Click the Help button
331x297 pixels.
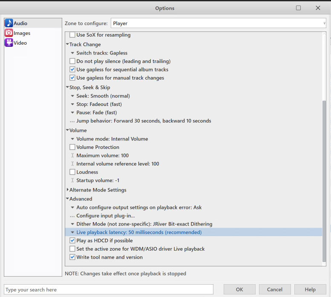[x=310, y=289]
